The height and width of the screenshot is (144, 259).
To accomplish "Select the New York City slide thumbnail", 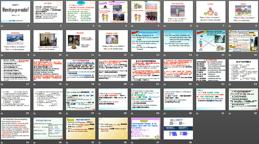I will [x=178, y=12].
